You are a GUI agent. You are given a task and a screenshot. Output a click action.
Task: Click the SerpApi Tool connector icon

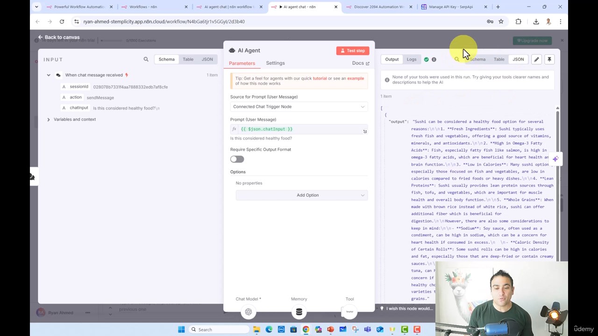click(349, 312)
